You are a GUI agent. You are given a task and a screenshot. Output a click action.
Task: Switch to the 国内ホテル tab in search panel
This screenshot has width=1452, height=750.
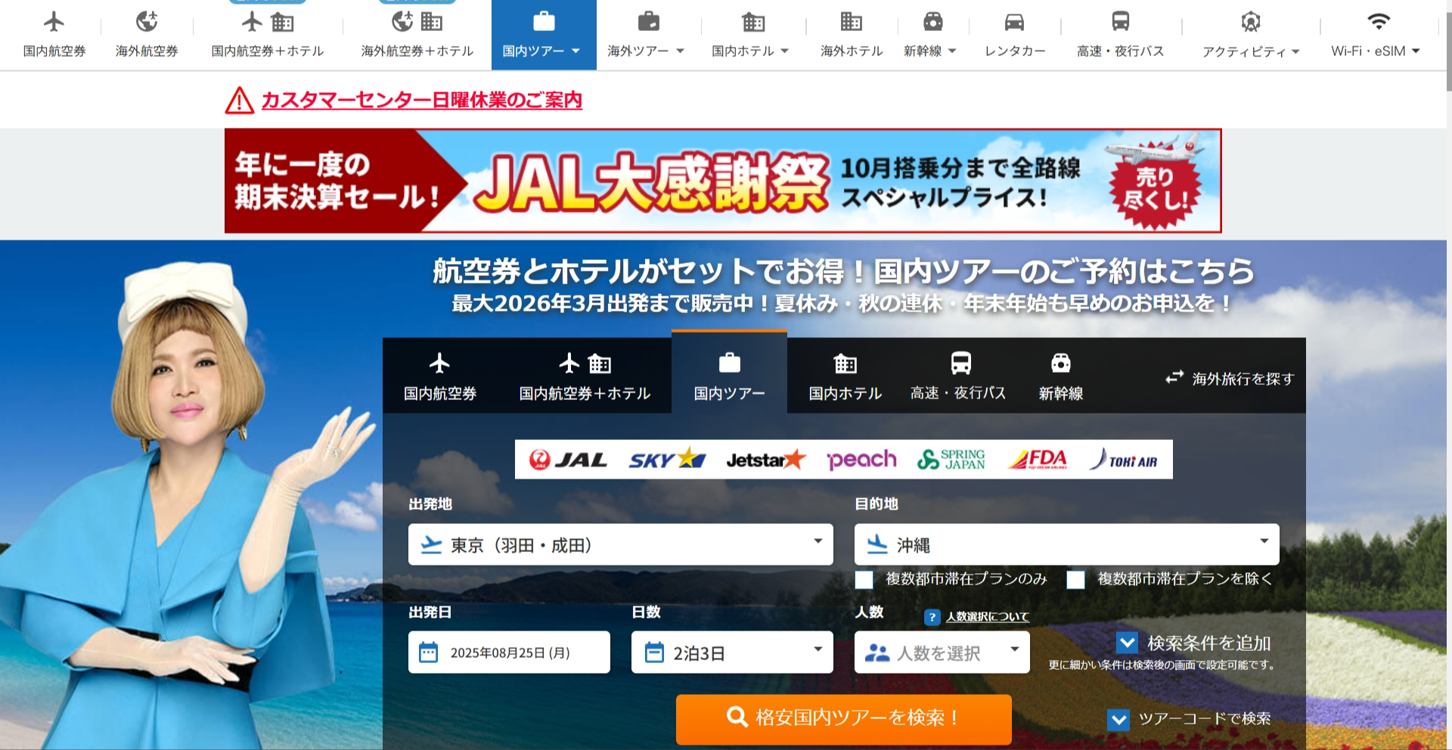(845, 376)
